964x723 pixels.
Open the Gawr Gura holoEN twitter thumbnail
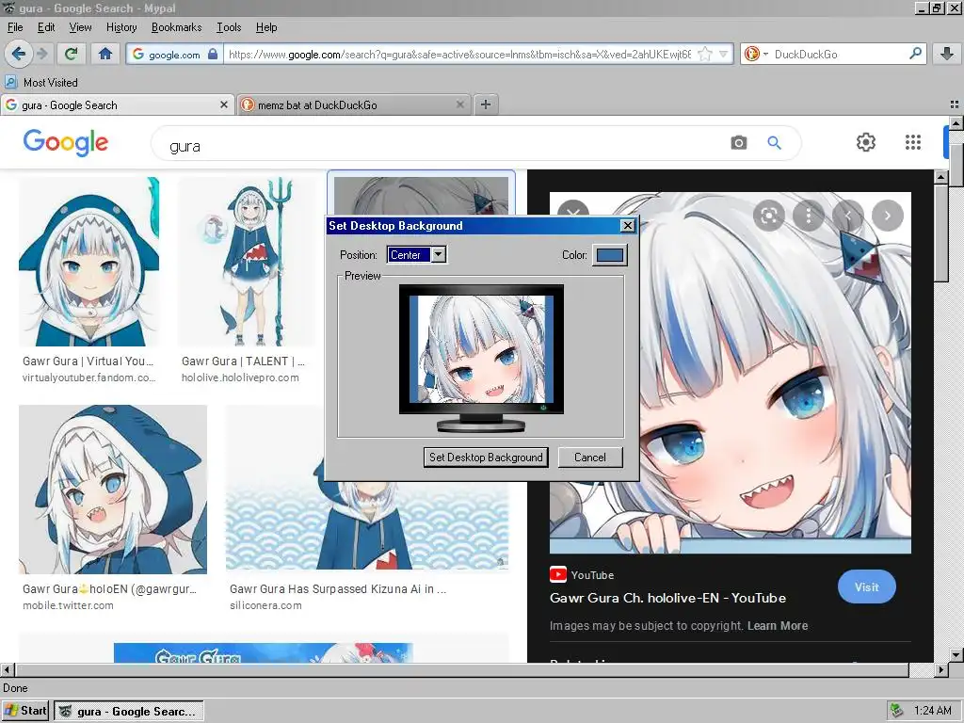113,489
